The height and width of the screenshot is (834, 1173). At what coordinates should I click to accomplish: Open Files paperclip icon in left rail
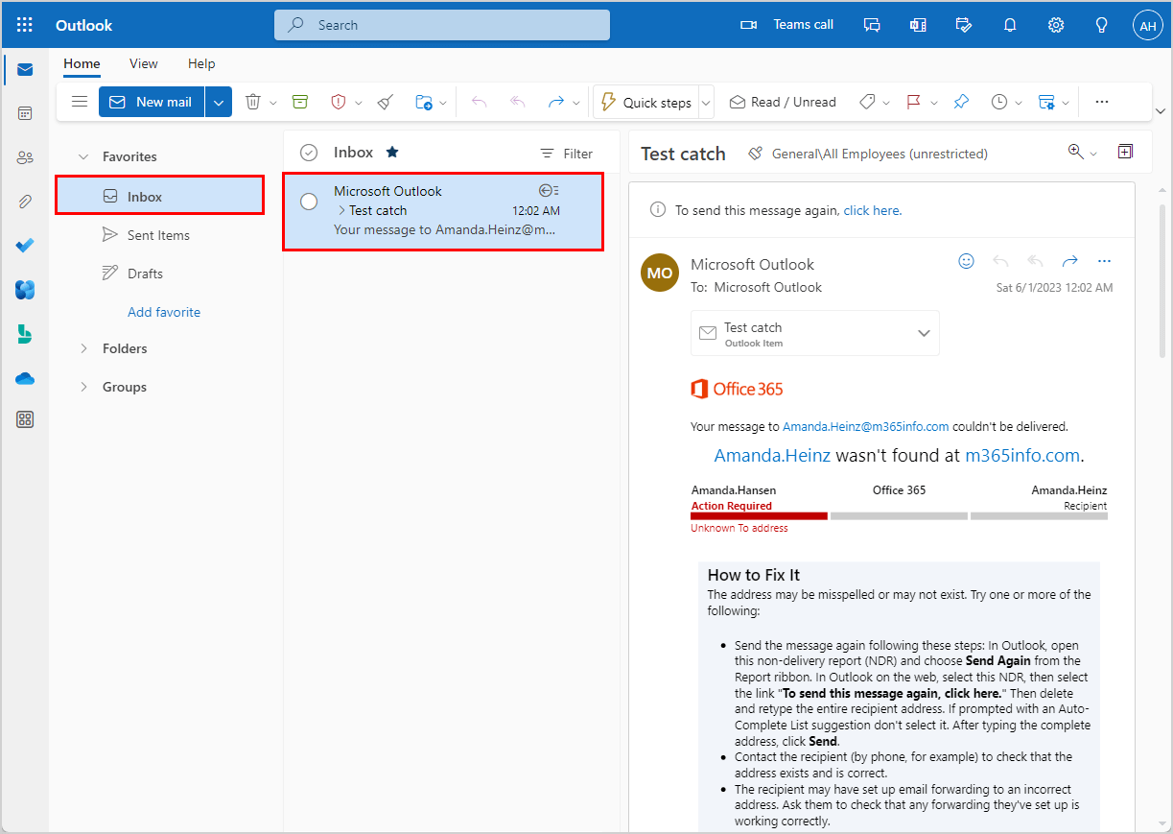click(x=25, y=202)
